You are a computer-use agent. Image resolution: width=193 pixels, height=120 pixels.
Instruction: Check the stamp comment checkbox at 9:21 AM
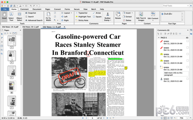tap(188, 79)
